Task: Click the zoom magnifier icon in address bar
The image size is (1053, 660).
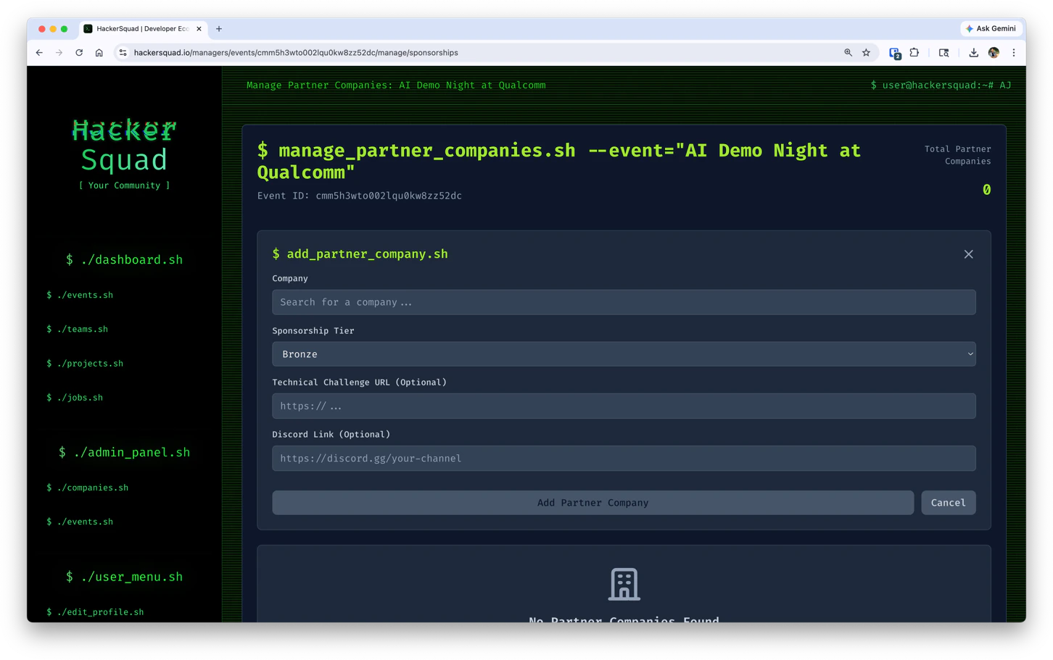Action: 848,53
